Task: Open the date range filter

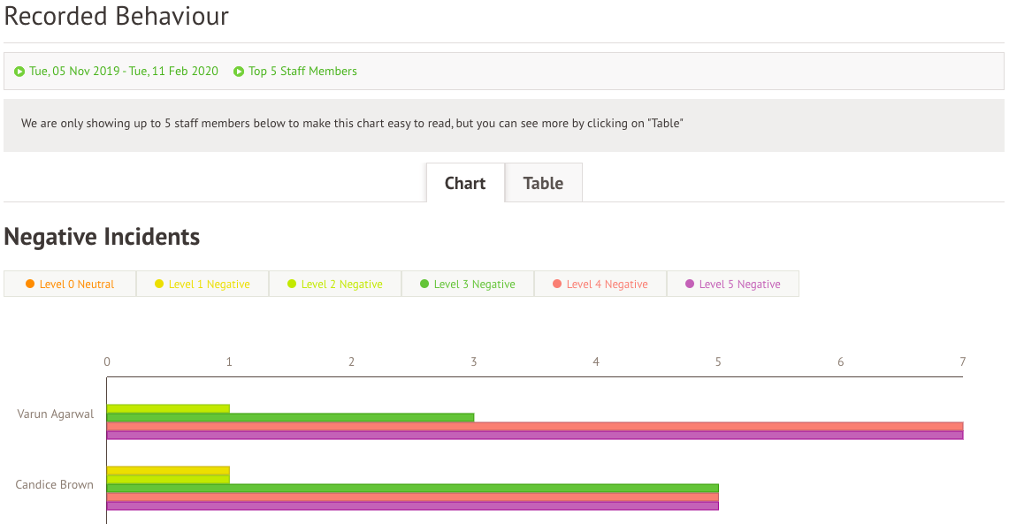Action: point(123,72)
